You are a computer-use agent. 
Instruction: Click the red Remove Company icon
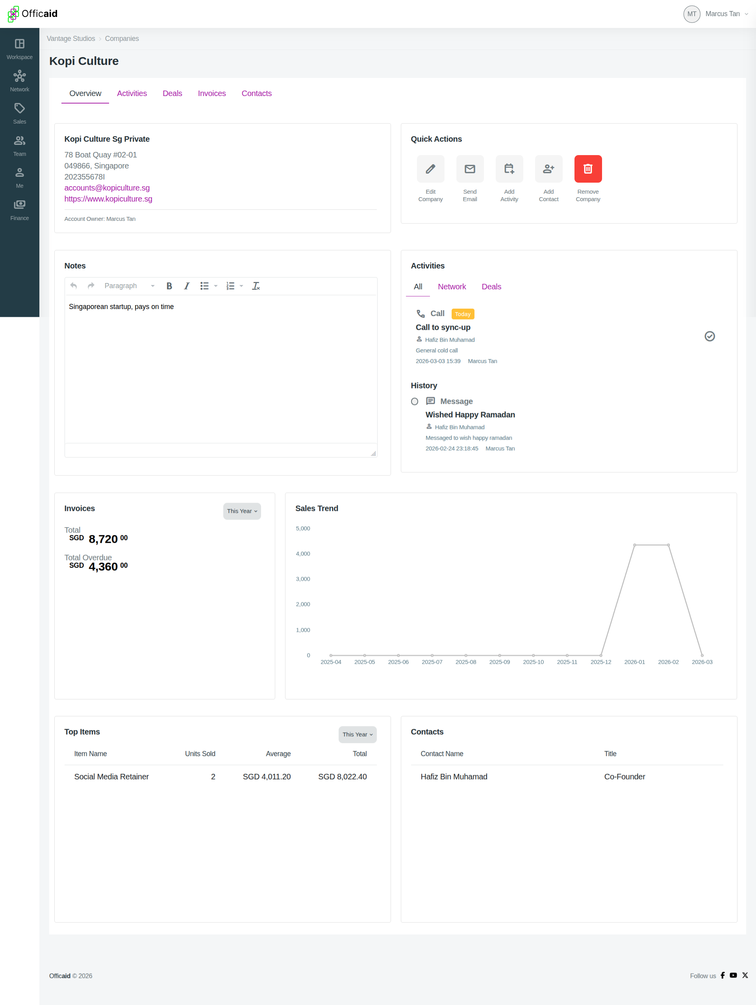(x=587, y=168)
